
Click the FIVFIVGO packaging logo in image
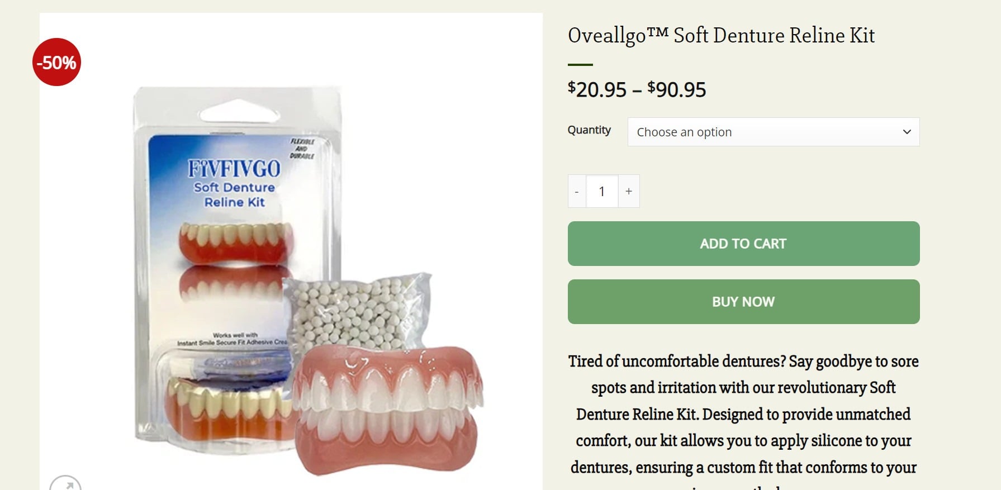pos(234,168)
